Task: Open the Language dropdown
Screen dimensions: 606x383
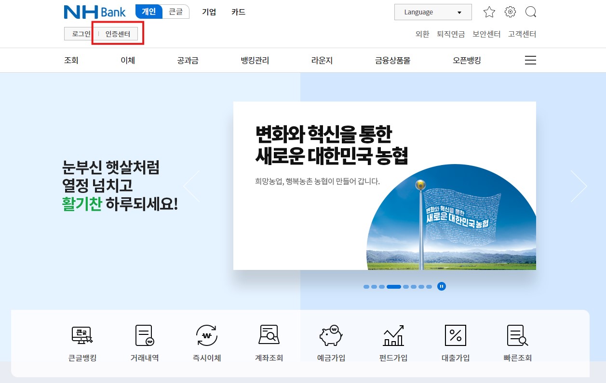Action: 432,12
